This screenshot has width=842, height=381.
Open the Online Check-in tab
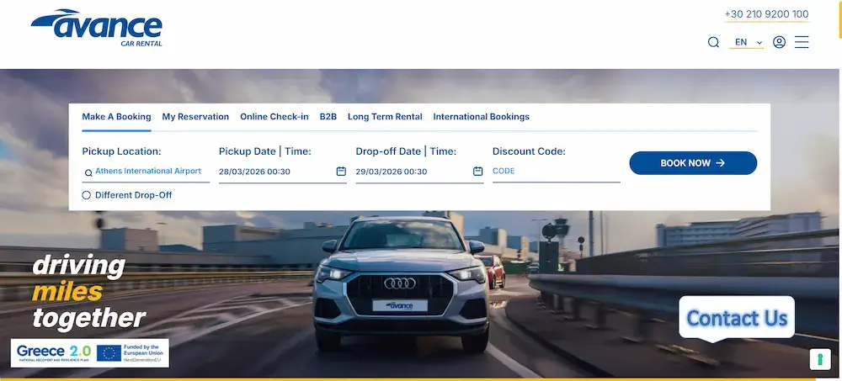[x=274, y=116]
